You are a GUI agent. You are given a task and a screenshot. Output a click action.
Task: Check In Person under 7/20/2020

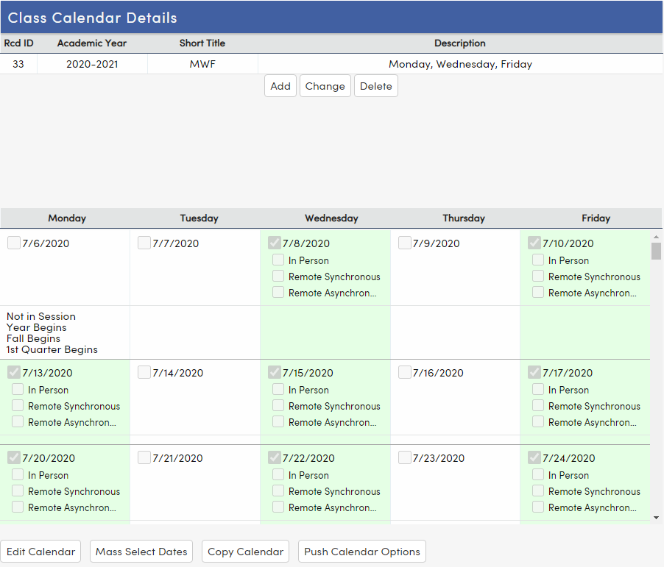pos(18,474)
